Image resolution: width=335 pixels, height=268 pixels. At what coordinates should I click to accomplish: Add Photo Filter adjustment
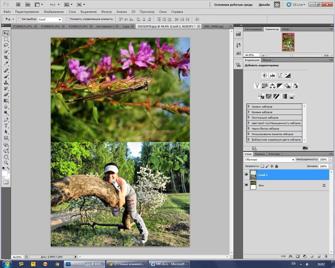[x=288, y=86]
